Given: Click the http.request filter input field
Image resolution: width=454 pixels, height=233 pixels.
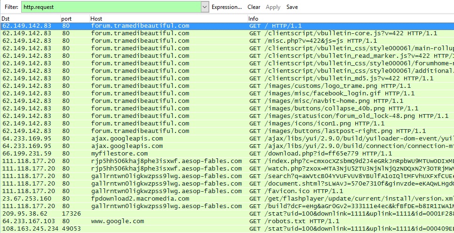Looking at the screenshot, I should click(112, 7).
